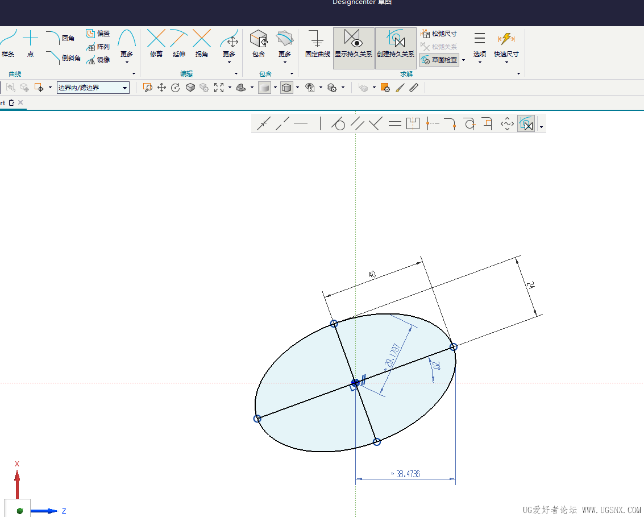Screen dimensions: 644x517
Task: Select the 修剪 (Trim) tool
Action: click(x=156, y=43)
